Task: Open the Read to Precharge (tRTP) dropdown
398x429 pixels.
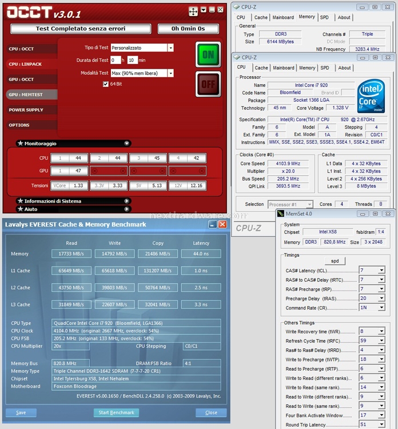Action: 381,368
